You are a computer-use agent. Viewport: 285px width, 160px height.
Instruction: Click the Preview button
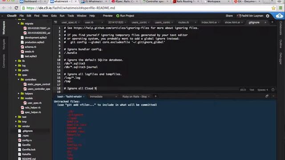[x=108, y=16]
